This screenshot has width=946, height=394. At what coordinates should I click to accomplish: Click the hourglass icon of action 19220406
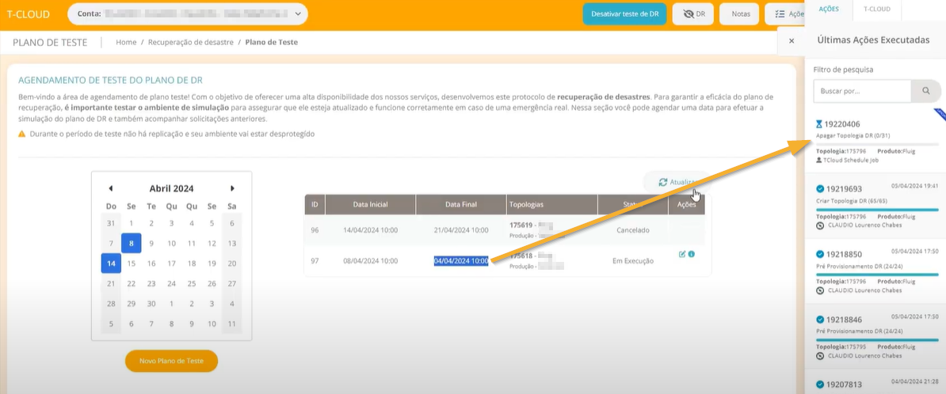coord(818,123)
